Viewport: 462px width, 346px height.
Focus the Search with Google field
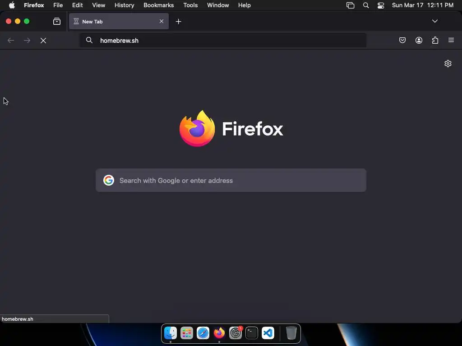pyautogui.click(x=231, y=180)
